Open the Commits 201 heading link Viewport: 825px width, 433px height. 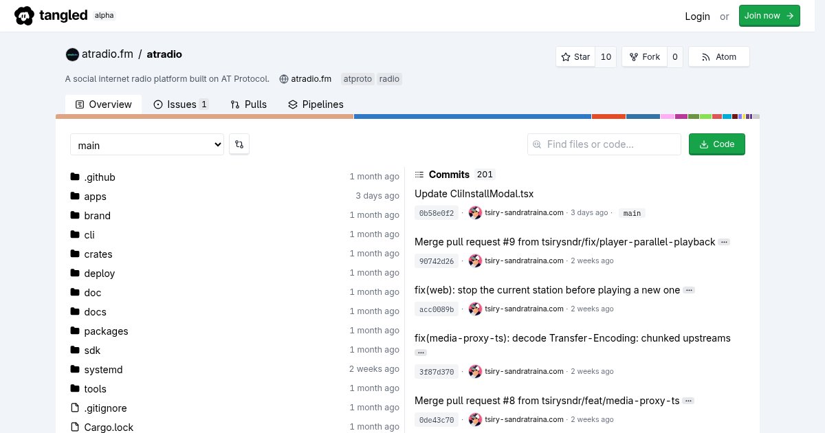tap(454, 175)
